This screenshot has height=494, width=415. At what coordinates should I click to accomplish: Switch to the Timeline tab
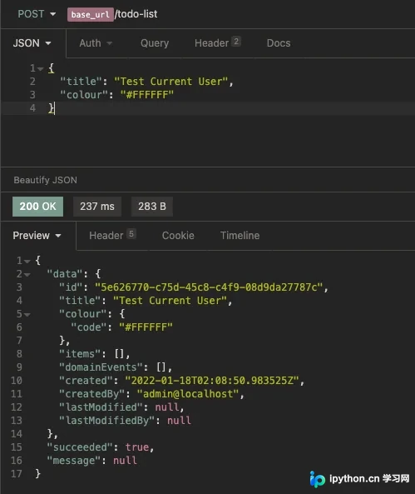(x=240, y=236)
